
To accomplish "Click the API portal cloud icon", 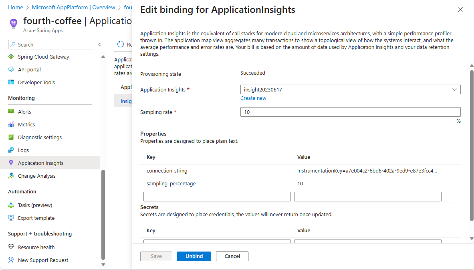I will (11, 69).
